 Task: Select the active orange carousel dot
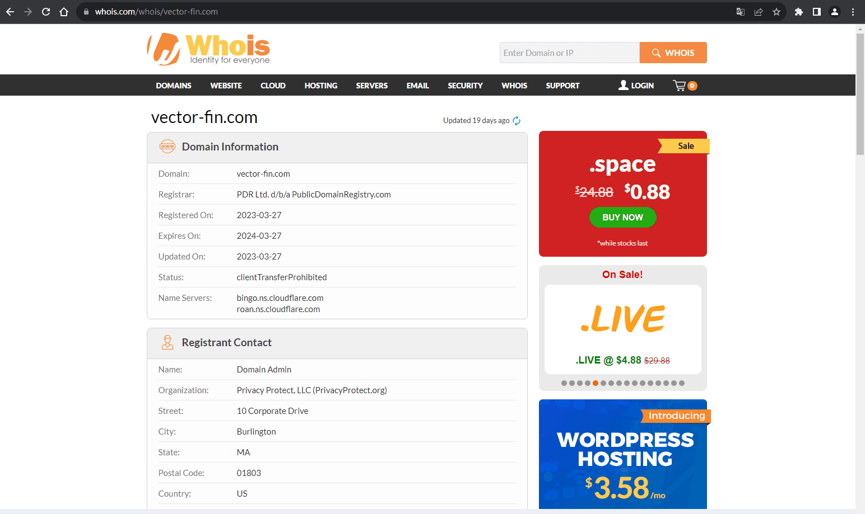click(x=596, y=383)
